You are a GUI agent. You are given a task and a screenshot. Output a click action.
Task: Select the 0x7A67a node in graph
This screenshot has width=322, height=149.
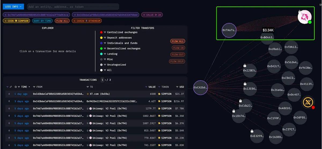point(229,30)
